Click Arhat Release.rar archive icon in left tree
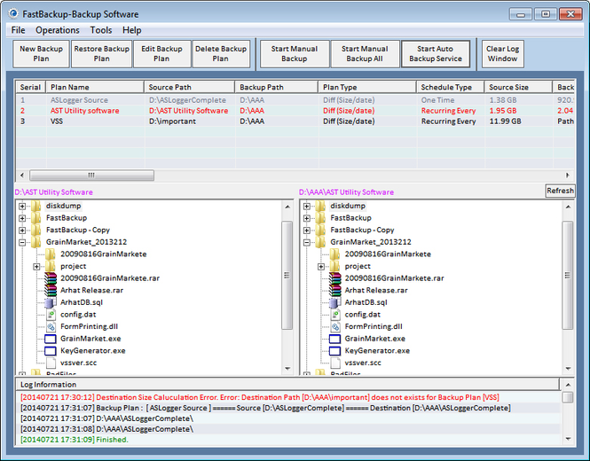The width and height of the screenshot is (590, 461). click(50, 290)
